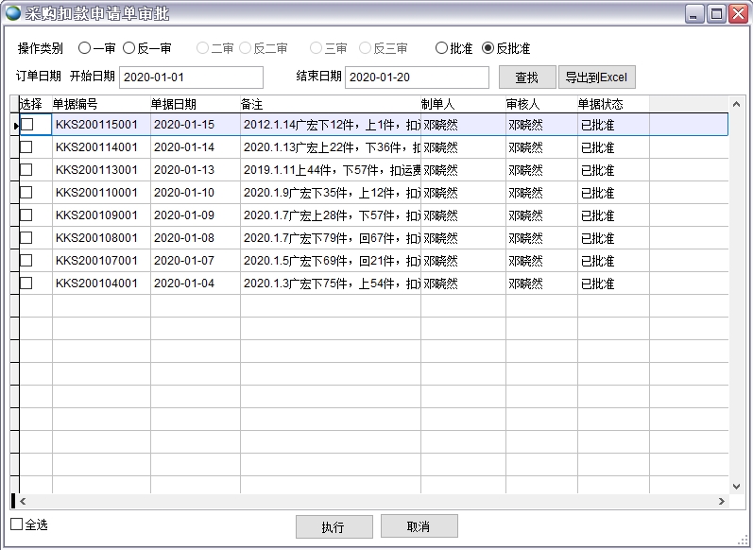Click the scroll up arrow of the table
The image size is (753, 550).
click(735, 104)
